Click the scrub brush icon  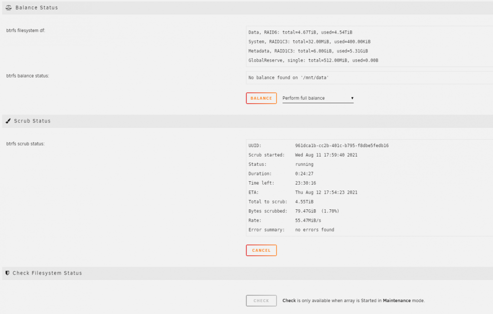click(x=8, y=121)
